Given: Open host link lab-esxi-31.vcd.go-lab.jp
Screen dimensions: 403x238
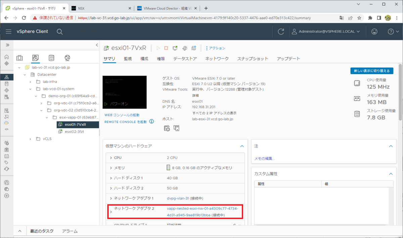Looking at the screenshot, I should [x=213, y=119].
